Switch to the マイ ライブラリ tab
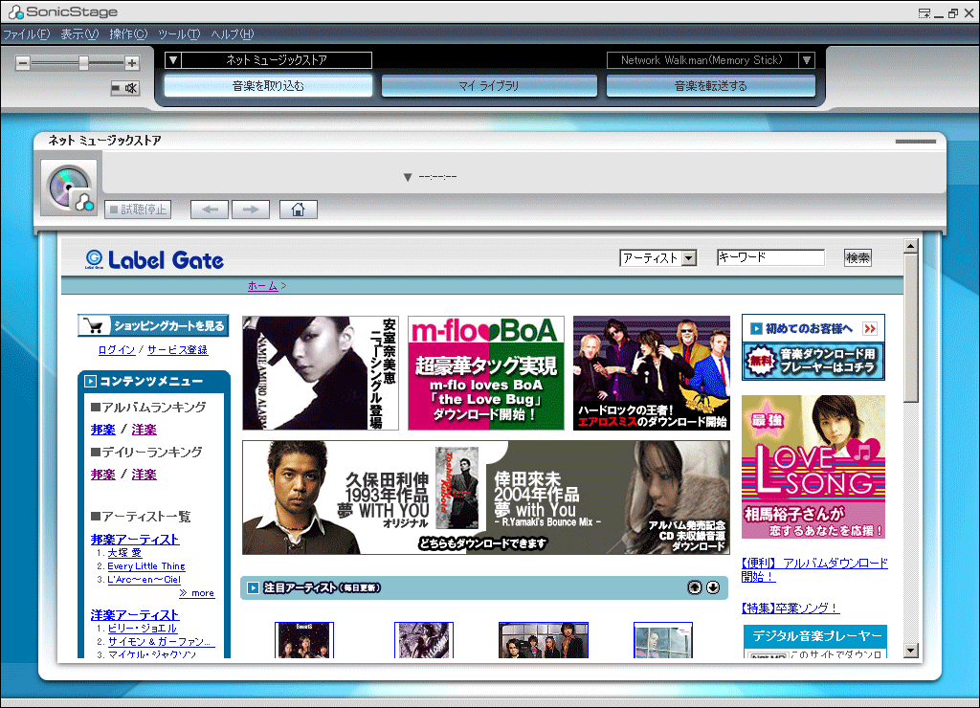Image resolution: width=980 pixels, height=708 pixels. pos(489,85)
